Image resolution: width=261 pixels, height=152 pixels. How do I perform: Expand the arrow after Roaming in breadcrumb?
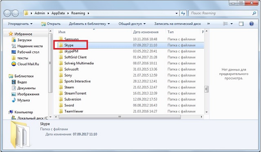coord(88,13)
